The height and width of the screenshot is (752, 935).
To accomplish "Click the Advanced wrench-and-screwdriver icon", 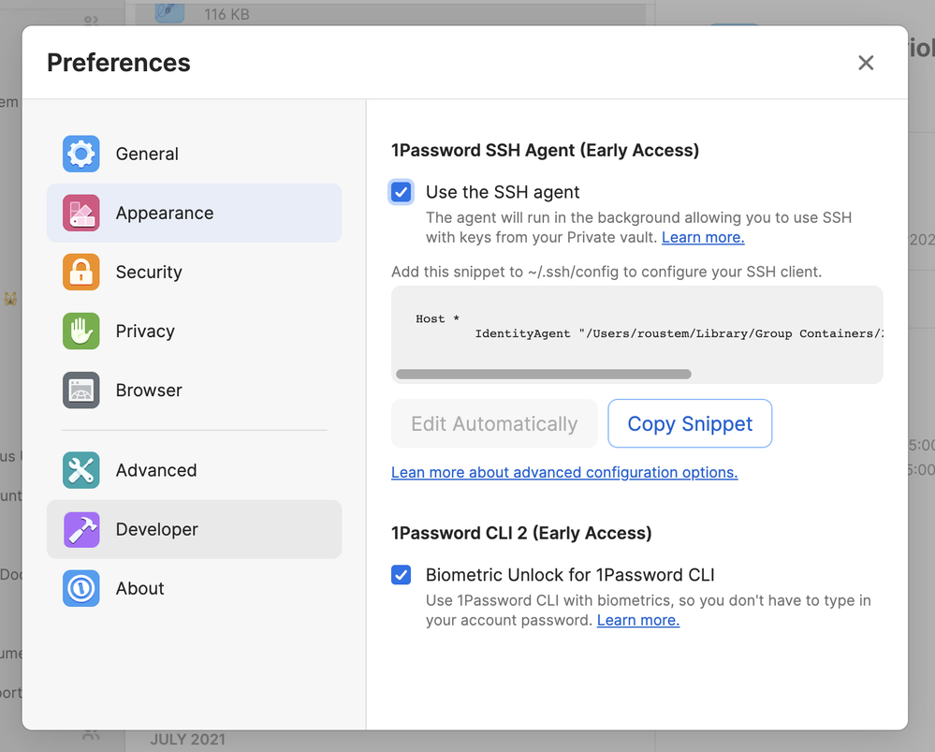I will (80, 470).
